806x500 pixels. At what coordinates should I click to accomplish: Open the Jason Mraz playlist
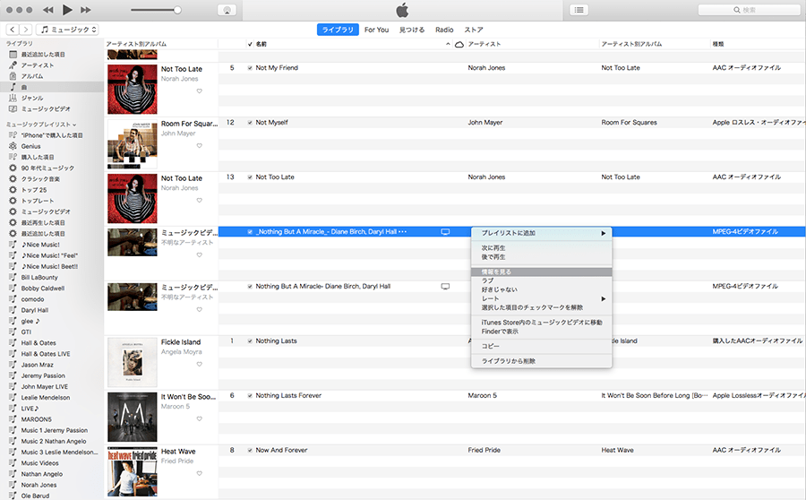click(37, 365)
